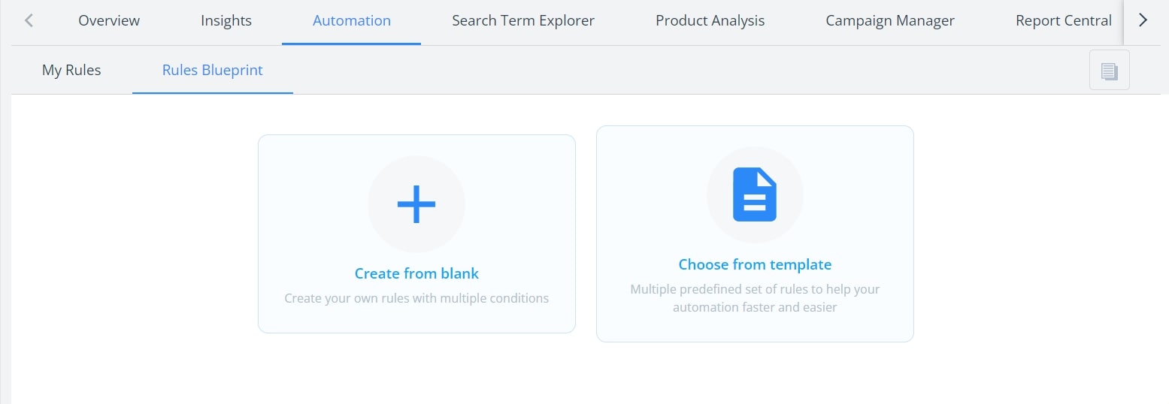Click the circular background around the plus

pos(416,204)
